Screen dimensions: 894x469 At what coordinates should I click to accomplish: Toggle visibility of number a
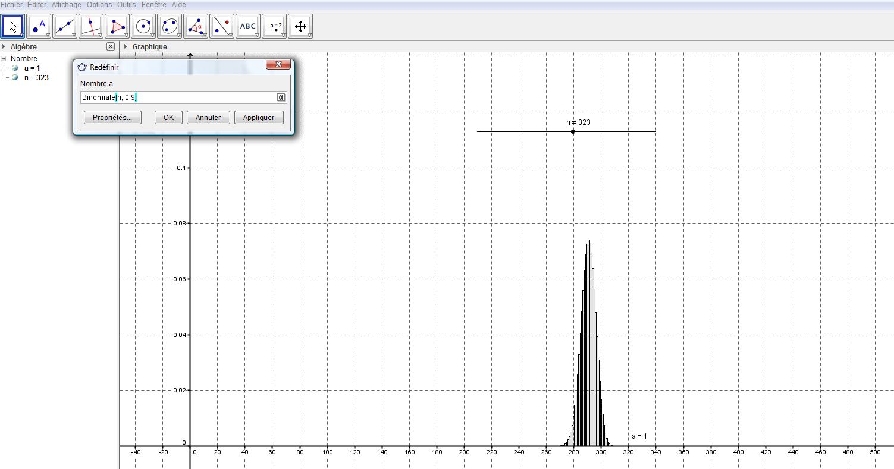click(x=15, y=68)
